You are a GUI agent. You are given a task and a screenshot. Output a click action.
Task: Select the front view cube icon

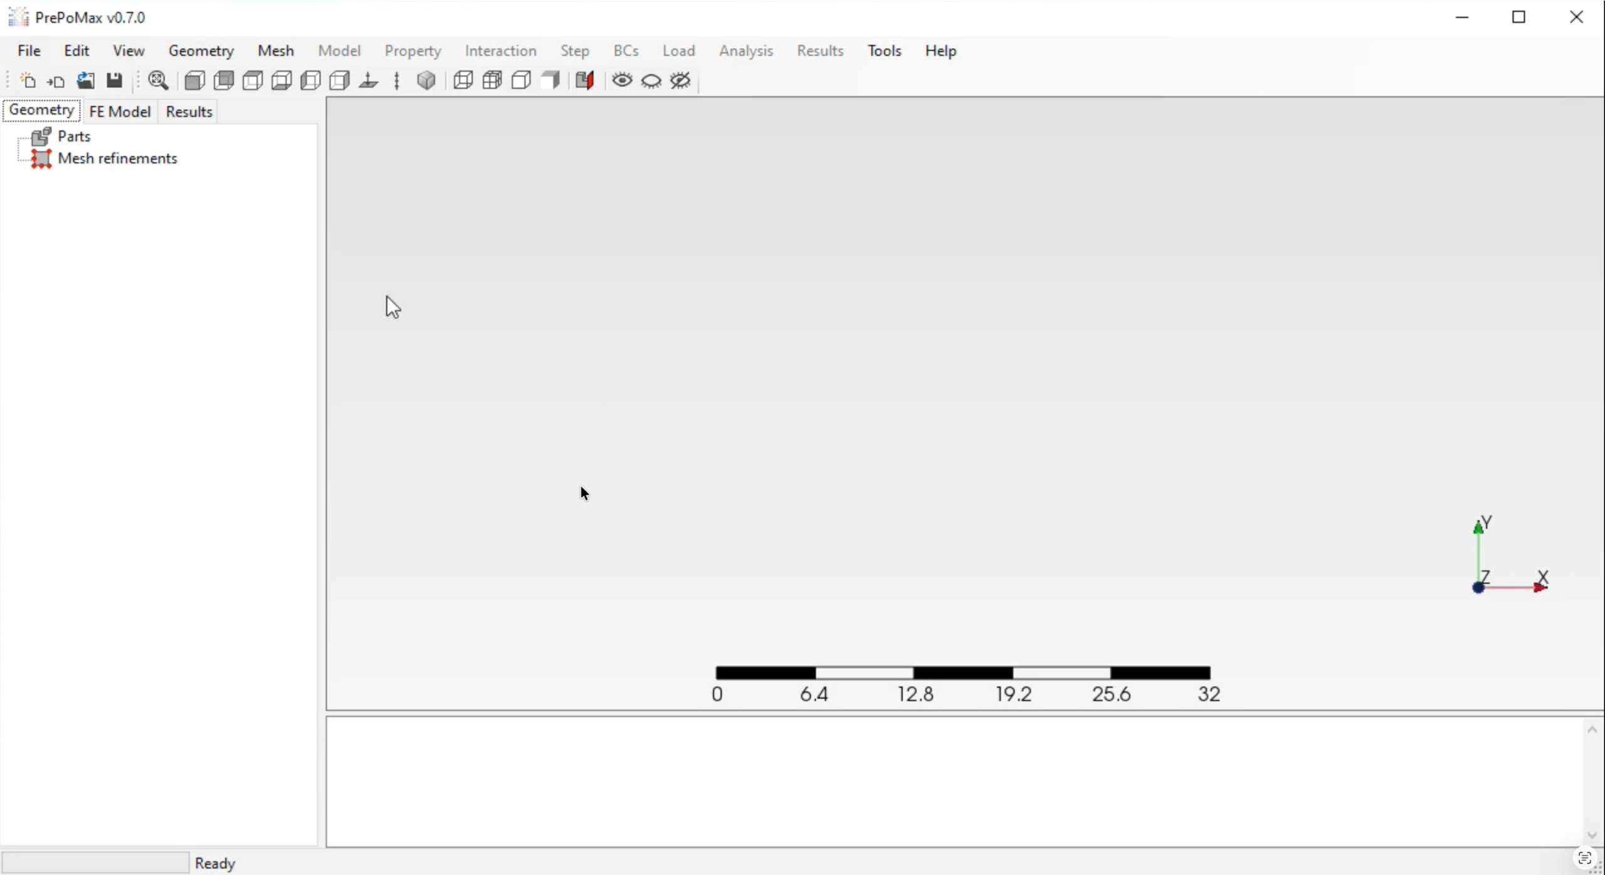pyautogui.click(x=194, y=81)
